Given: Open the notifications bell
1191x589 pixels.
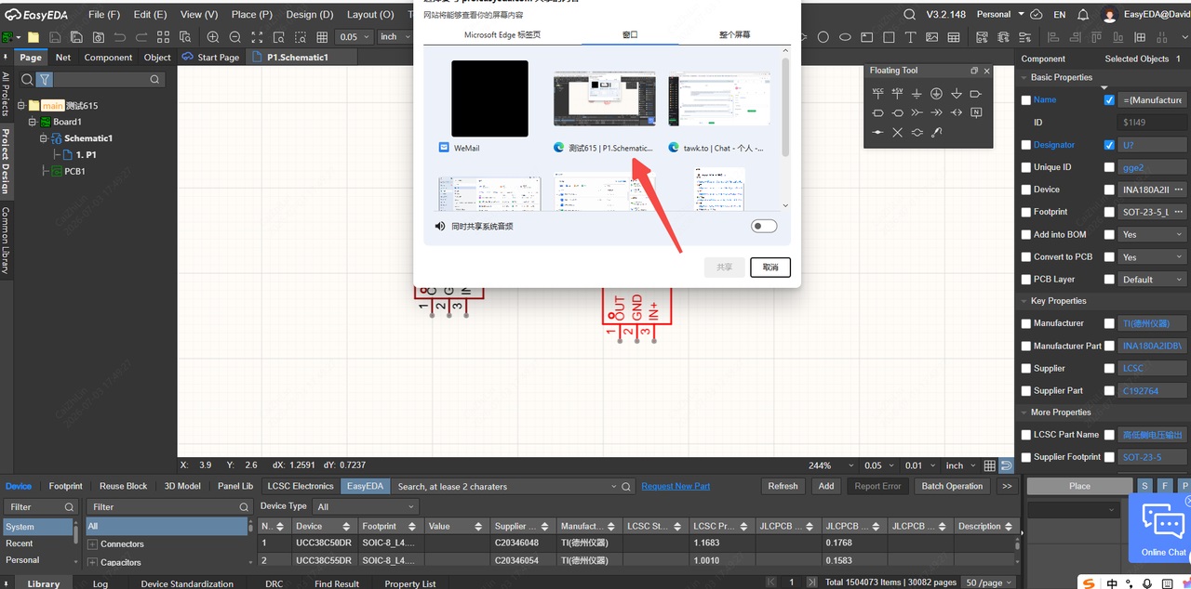Looking at the screenshot, I should point(1081,15).
